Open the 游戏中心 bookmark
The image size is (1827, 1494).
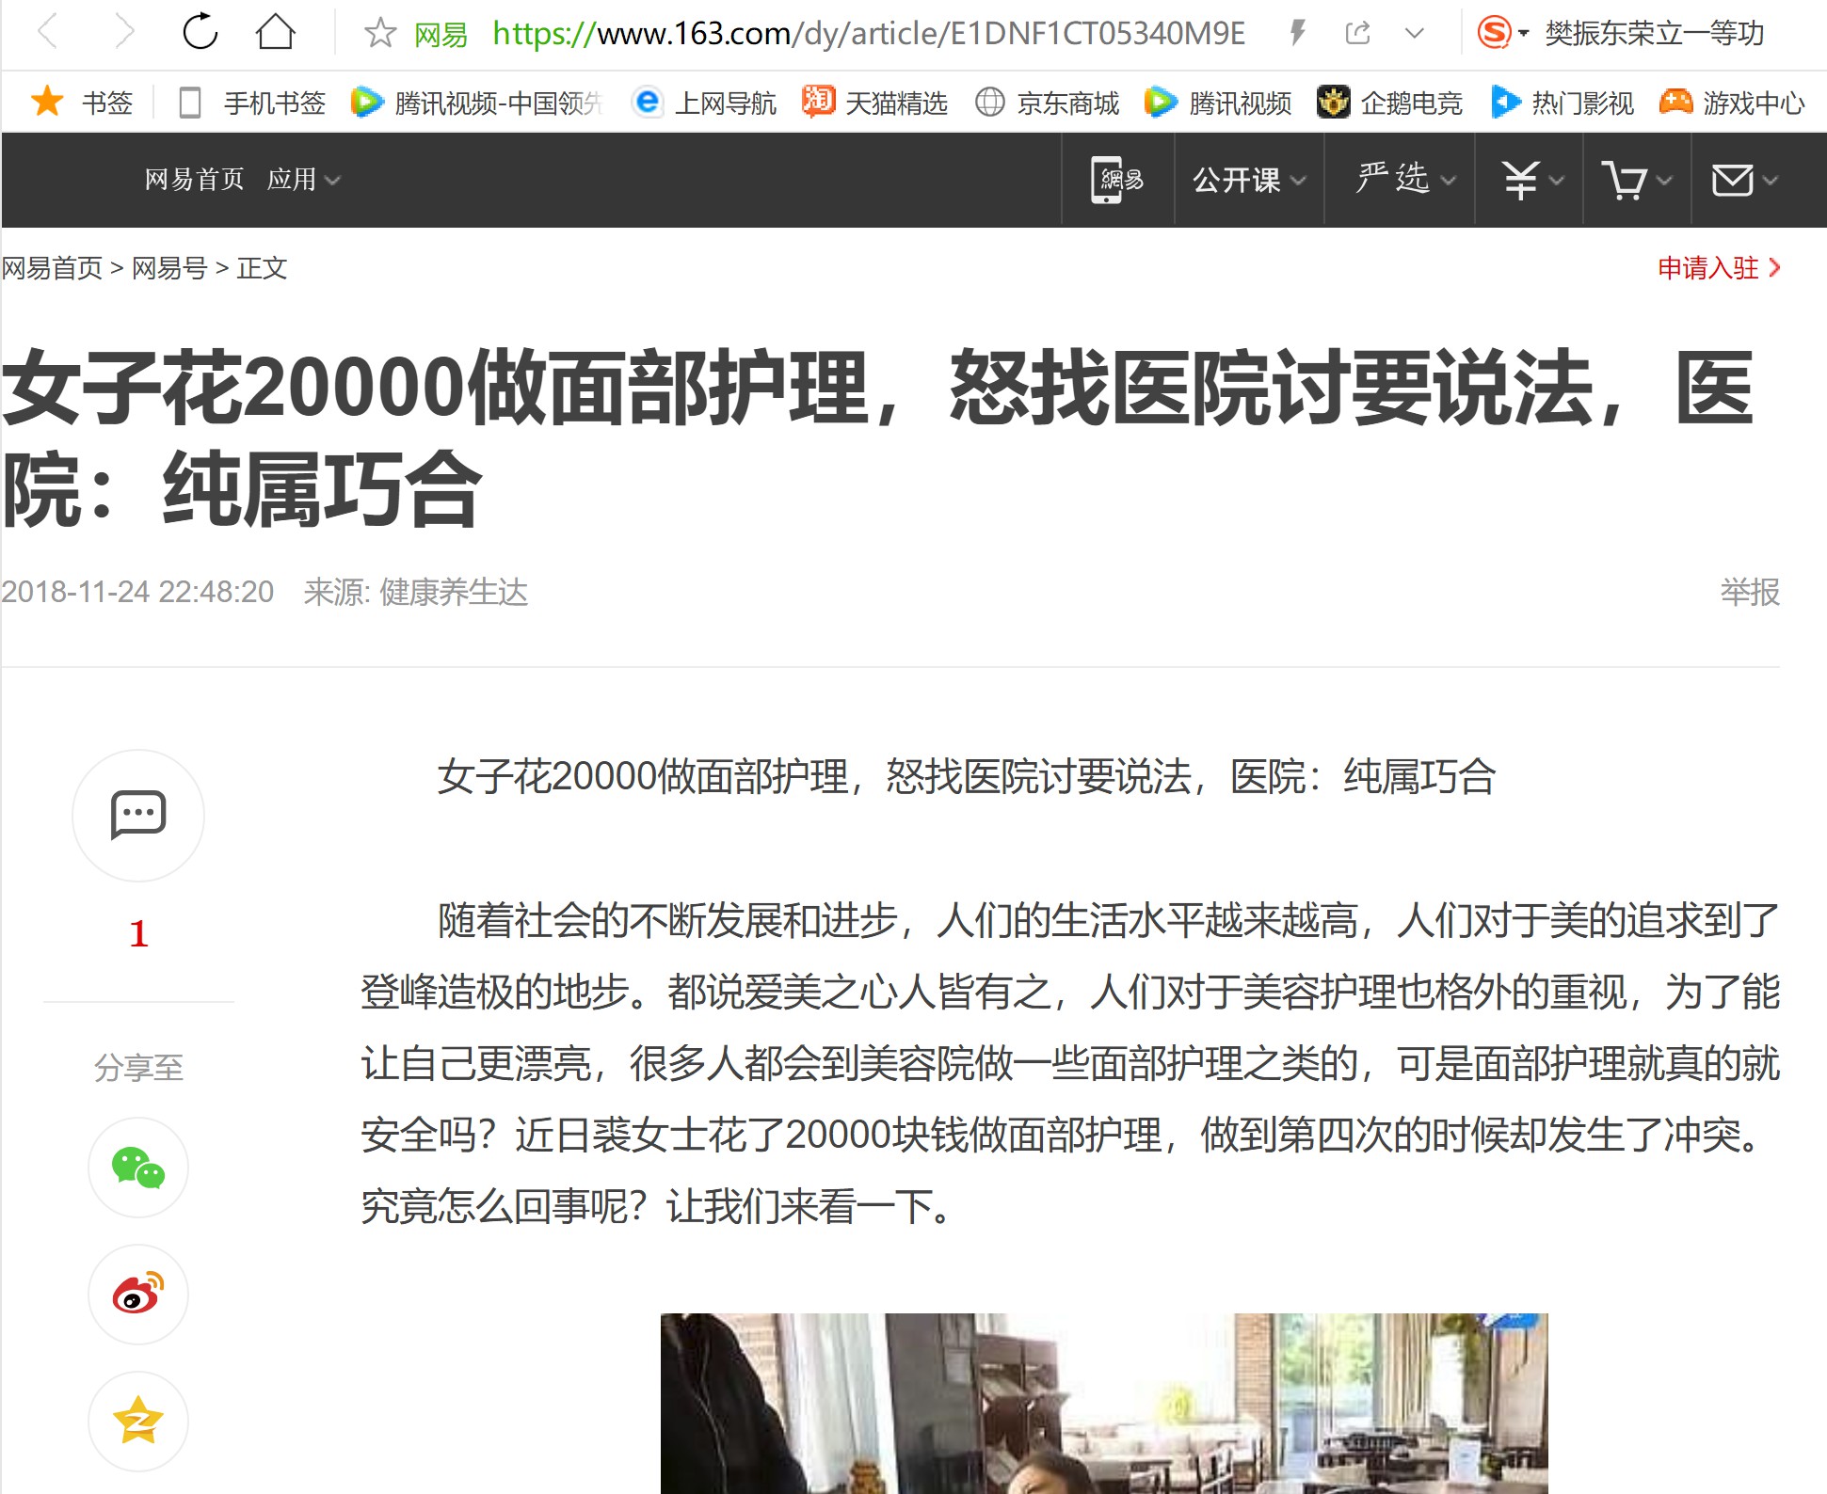click(x=1732, y=102)
